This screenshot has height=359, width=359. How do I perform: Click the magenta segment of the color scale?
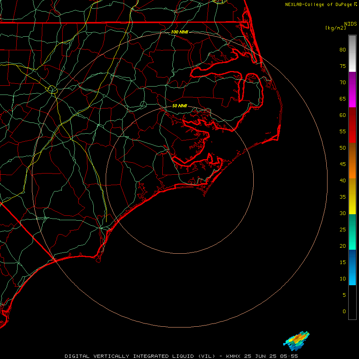(x=352, y=89)
